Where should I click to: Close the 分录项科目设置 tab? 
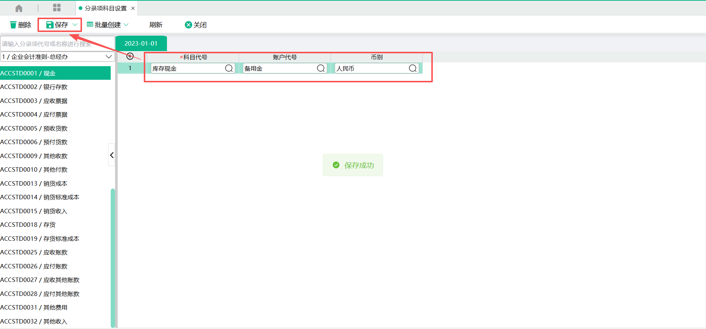[133, 8]
